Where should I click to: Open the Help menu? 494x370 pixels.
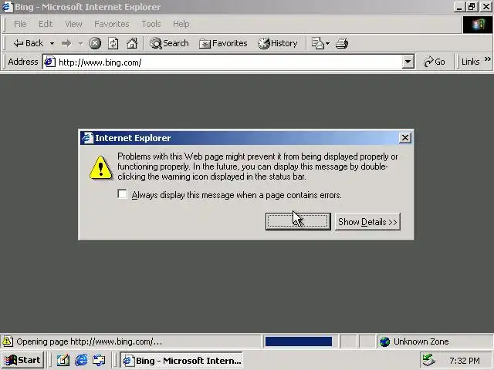click(x=181, y=24)
